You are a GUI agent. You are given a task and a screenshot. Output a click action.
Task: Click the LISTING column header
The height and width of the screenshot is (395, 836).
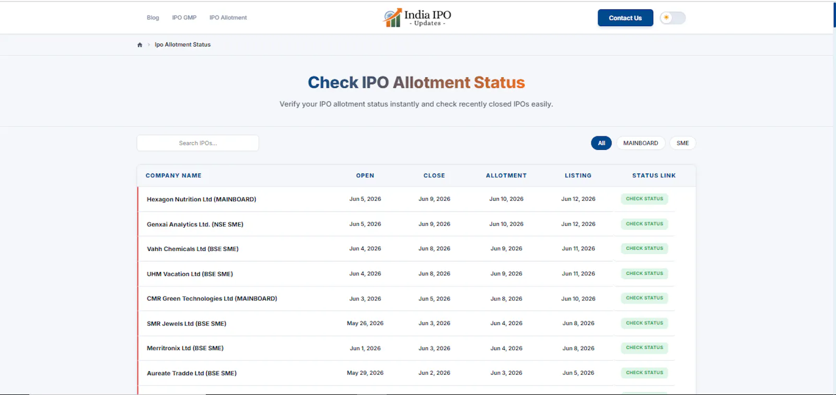point(578,176)
